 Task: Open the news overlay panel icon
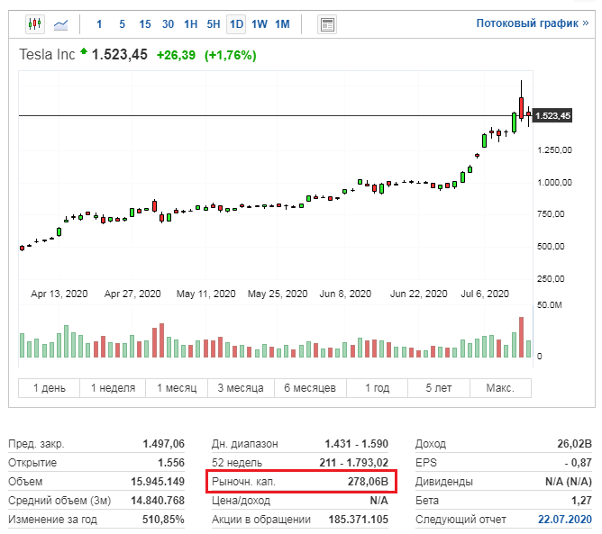(x=327, y=24)
